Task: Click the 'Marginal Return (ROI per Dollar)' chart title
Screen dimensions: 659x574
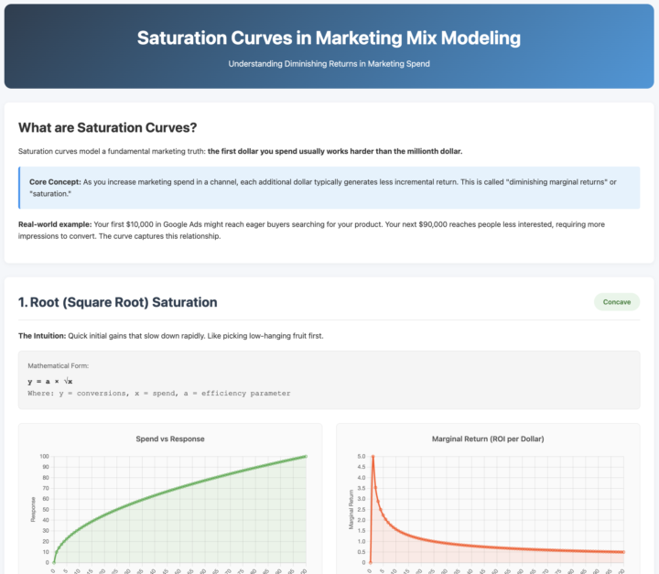Action: pos(488,439)
